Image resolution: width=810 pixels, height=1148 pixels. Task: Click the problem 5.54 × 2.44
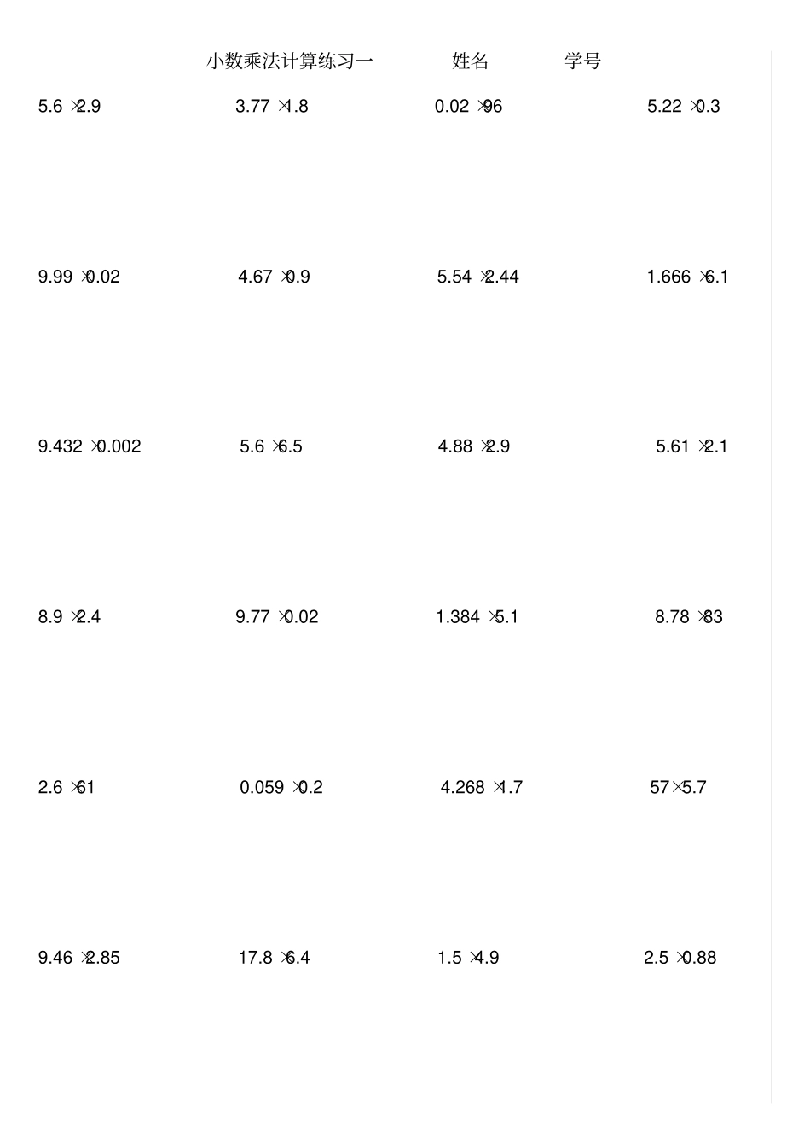[477, 277]
